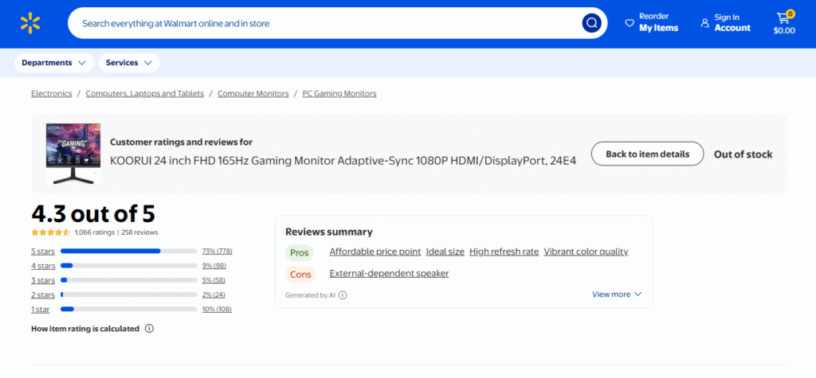Viewport: 816px width, 378px height.
Task: Filter reviews by 2 stars
Action: click(x=43, y=295)
